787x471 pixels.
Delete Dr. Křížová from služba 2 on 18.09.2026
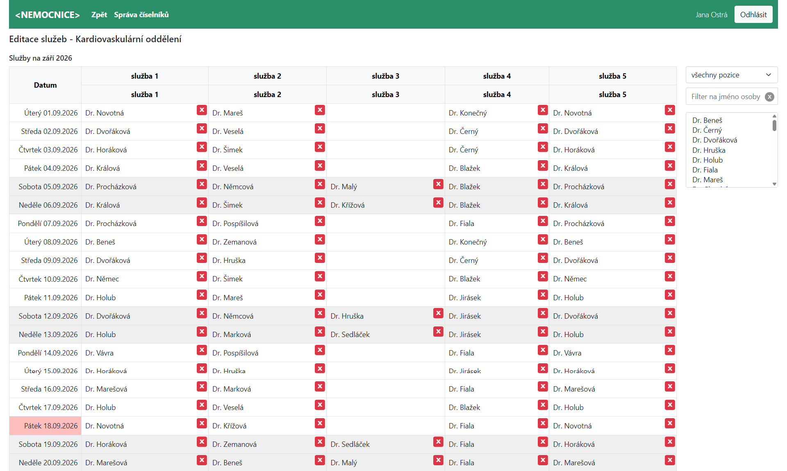pyautogui.click(x=320, y=423)
